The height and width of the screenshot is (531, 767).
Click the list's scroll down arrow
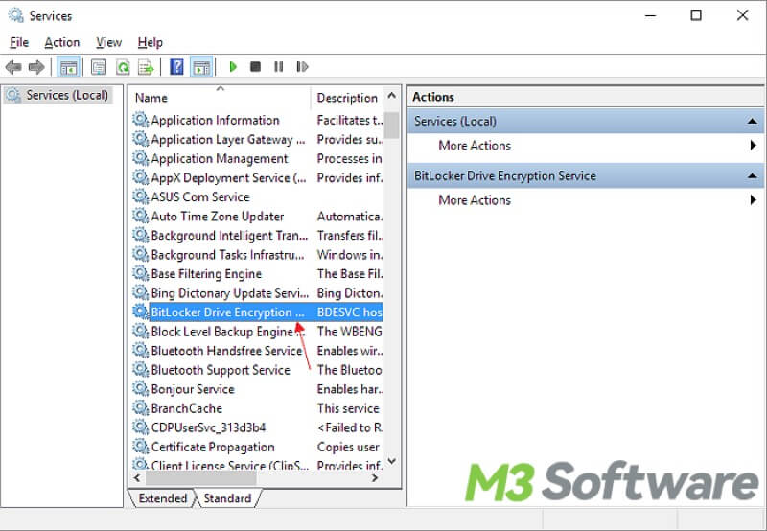392,461
